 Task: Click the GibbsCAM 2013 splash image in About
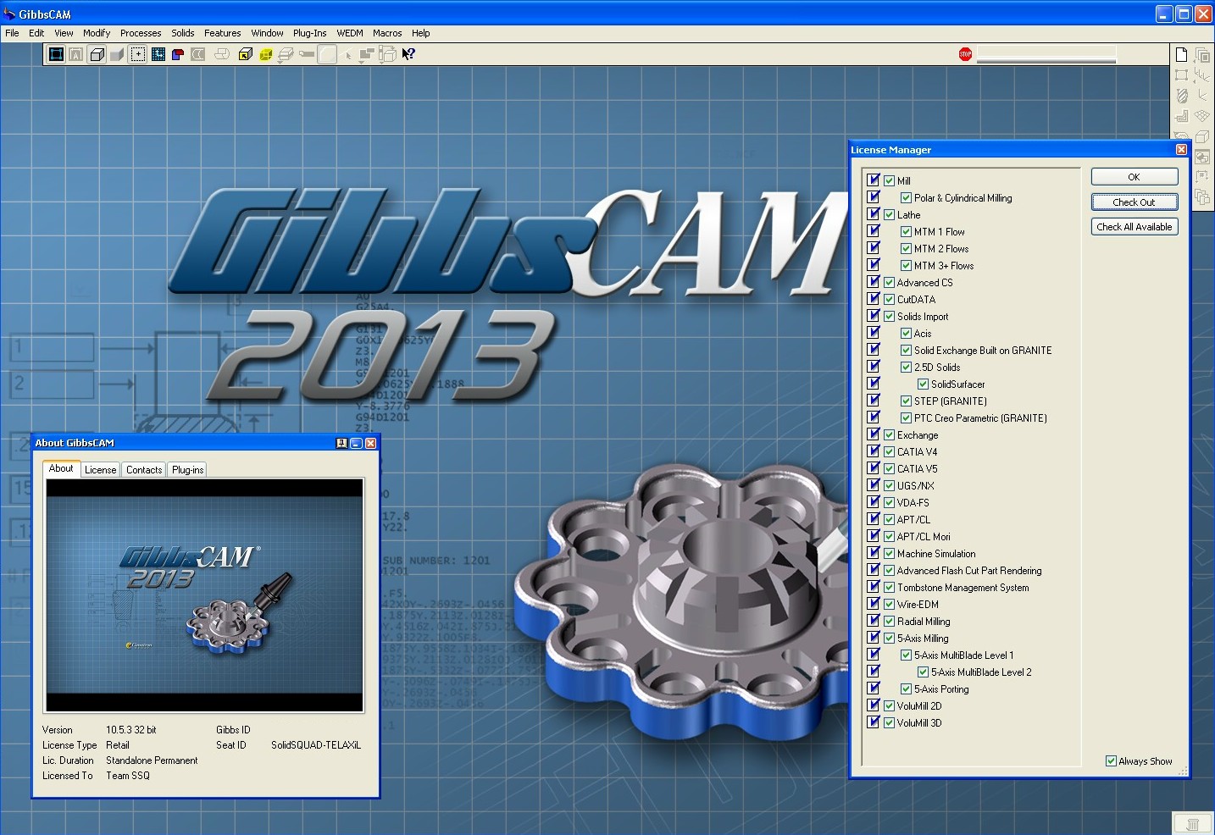point(204,595)
